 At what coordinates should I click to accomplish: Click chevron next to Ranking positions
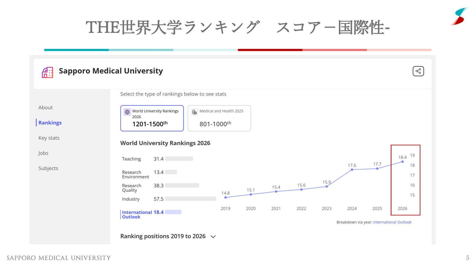point(213,237)
